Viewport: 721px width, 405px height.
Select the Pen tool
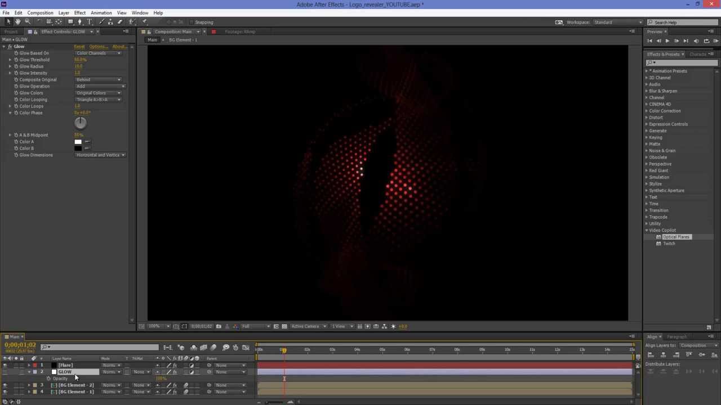coord(79,22)
